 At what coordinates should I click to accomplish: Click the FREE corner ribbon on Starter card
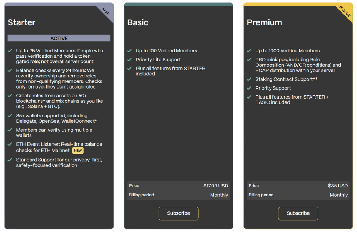[x=105, y=12]
